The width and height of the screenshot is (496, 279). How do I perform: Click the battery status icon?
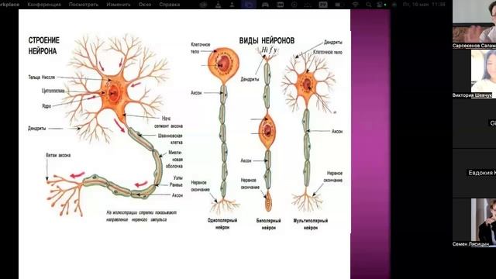(339, 5)
